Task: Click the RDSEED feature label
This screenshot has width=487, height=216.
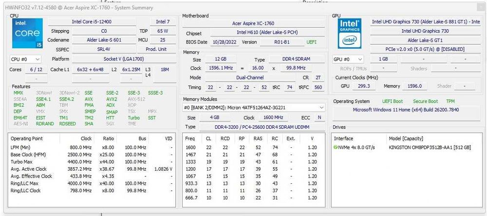Action: [x=67, y=124]
